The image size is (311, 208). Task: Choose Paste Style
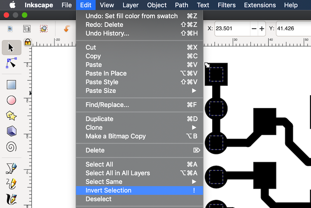140,82
